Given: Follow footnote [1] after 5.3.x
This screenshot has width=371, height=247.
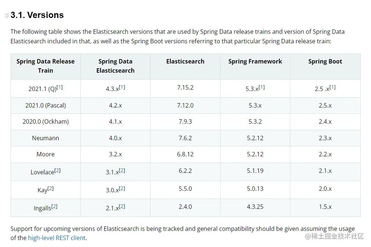Looking at the screenshot, I should pos(262,87).
